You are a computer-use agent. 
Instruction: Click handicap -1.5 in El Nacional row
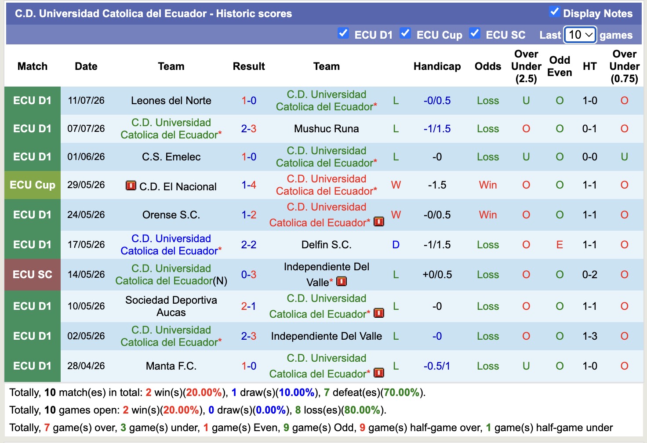(x=437, y=185)
